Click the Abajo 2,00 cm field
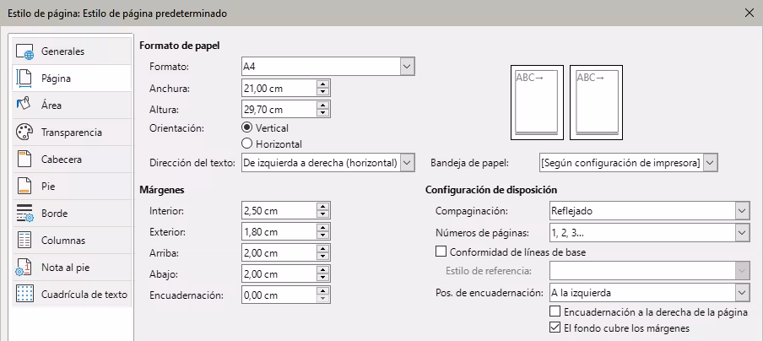 coord(279,273)
